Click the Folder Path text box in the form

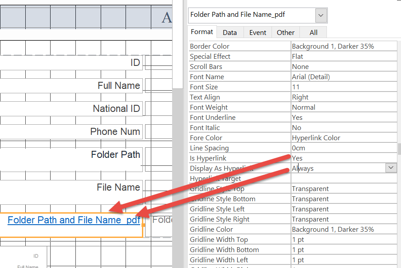158,159
